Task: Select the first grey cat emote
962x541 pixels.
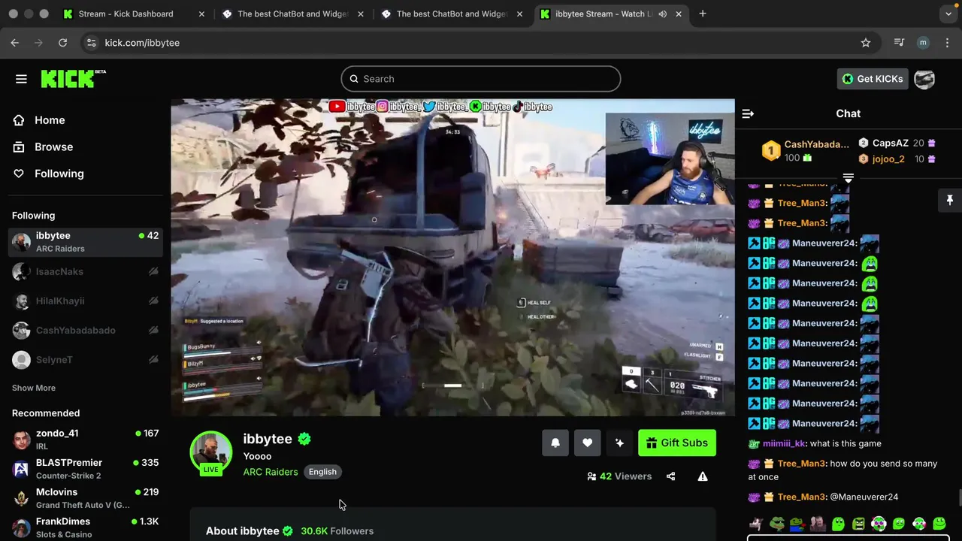Action: click(757, 524)
